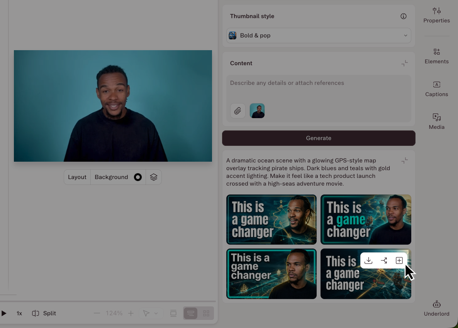This screenshot has width=458, height=328.
Task: Zoom in with the plus button
Action: pyautogui.click(x=131, y=313)
